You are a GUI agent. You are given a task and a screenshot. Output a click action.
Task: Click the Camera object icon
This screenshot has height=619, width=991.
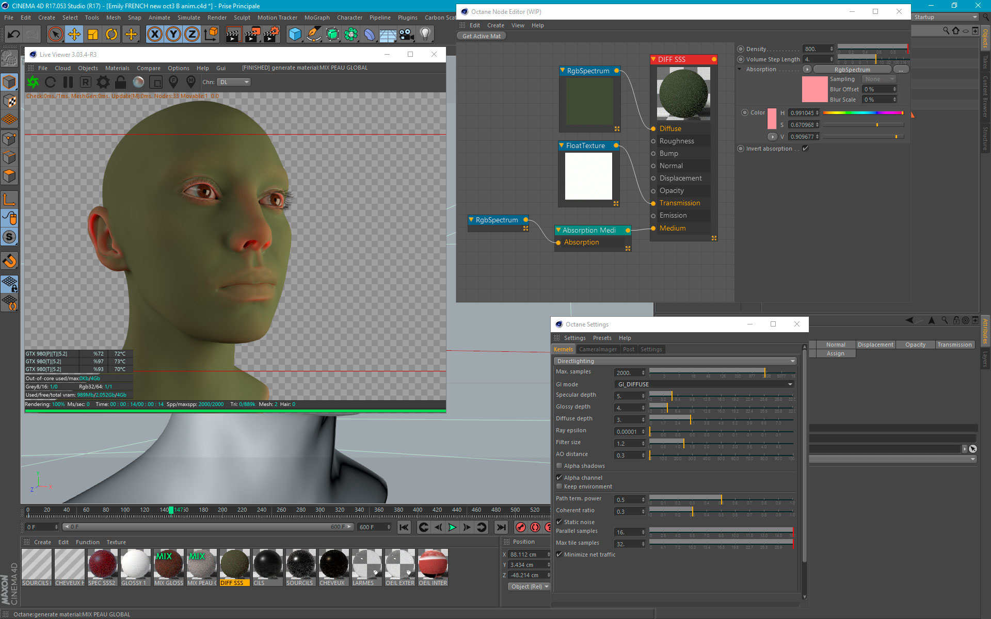pos(407,35)
